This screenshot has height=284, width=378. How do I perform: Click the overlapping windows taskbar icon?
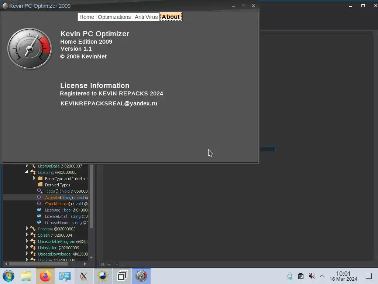122,276
